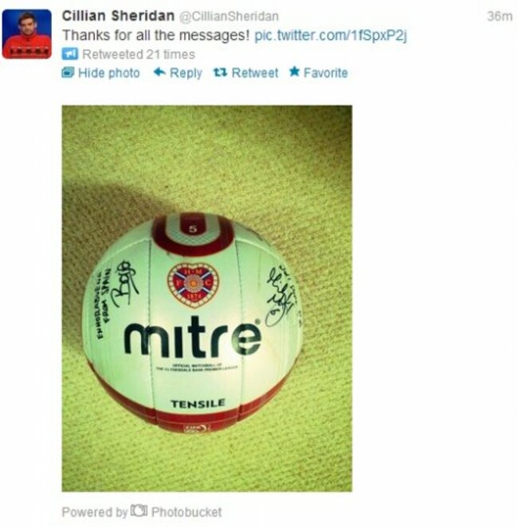Image resolution: width=518 pixels, height=527 pixels.
Task: Click the Powered by label
Action: point(95,513)
